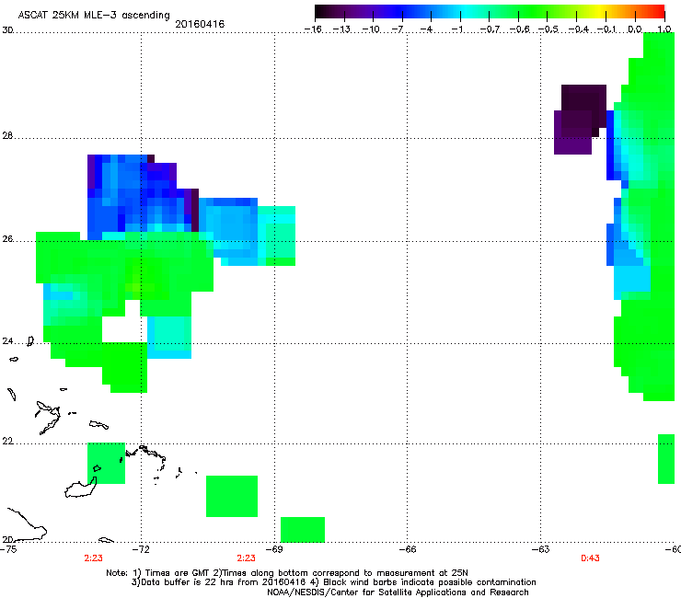Click the -0.6 colorbar label

tap(519, 29)
